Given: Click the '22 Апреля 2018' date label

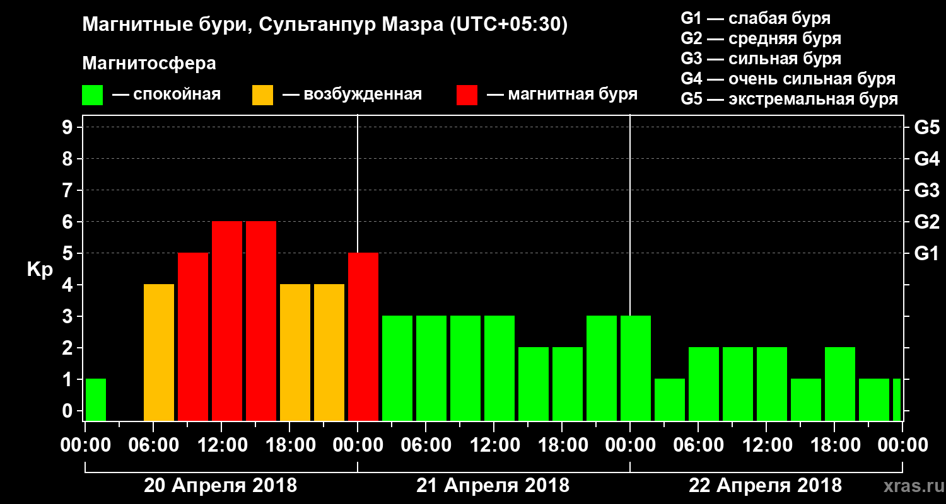Looking at the screenshot, I should [765, 485].
